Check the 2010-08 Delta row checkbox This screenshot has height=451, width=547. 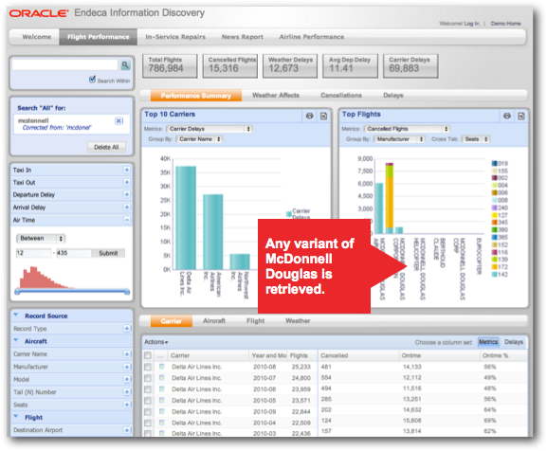point(148,367)
